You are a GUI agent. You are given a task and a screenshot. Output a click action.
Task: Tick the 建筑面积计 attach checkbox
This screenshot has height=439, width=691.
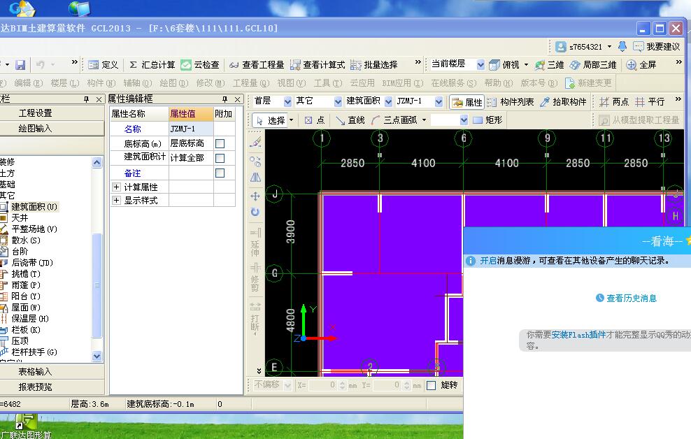click(220, 158)
